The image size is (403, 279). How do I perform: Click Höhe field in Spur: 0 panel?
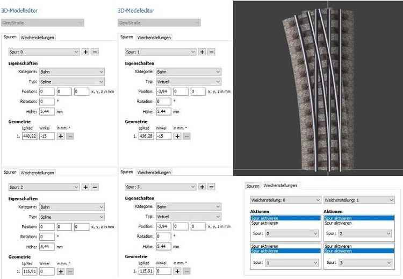tap(47, 112)
